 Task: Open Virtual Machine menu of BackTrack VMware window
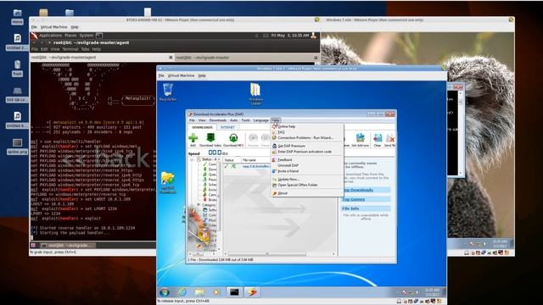pyautogui.click(x=53, y=27)
